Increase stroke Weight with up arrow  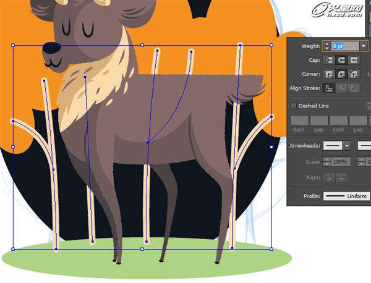click(326, 44)
